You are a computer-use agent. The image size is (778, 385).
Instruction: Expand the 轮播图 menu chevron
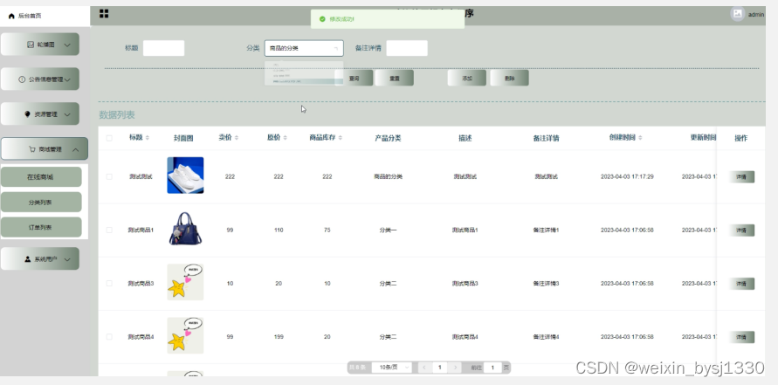click(x=67, y=45)
